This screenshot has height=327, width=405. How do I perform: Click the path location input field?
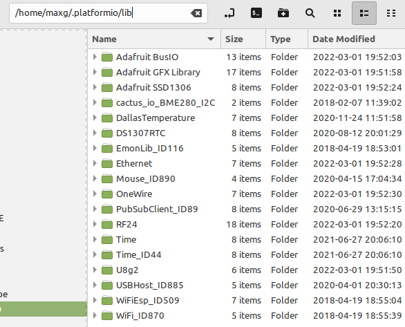click(x=109, y=13)
